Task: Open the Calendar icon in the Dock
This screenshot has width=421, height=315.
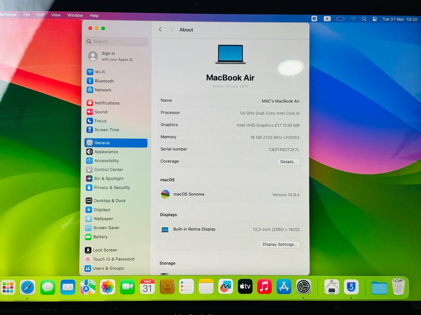Action: pyautogui.click(x=147, y=287)
